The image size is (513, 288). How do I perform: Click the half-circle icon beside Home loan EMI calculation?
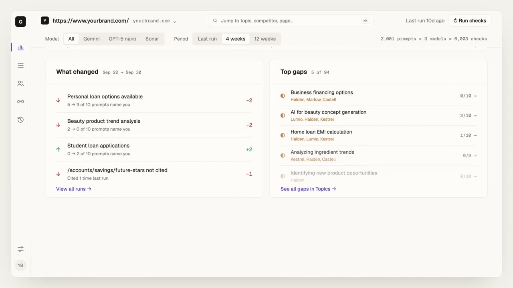coord(283,136)
